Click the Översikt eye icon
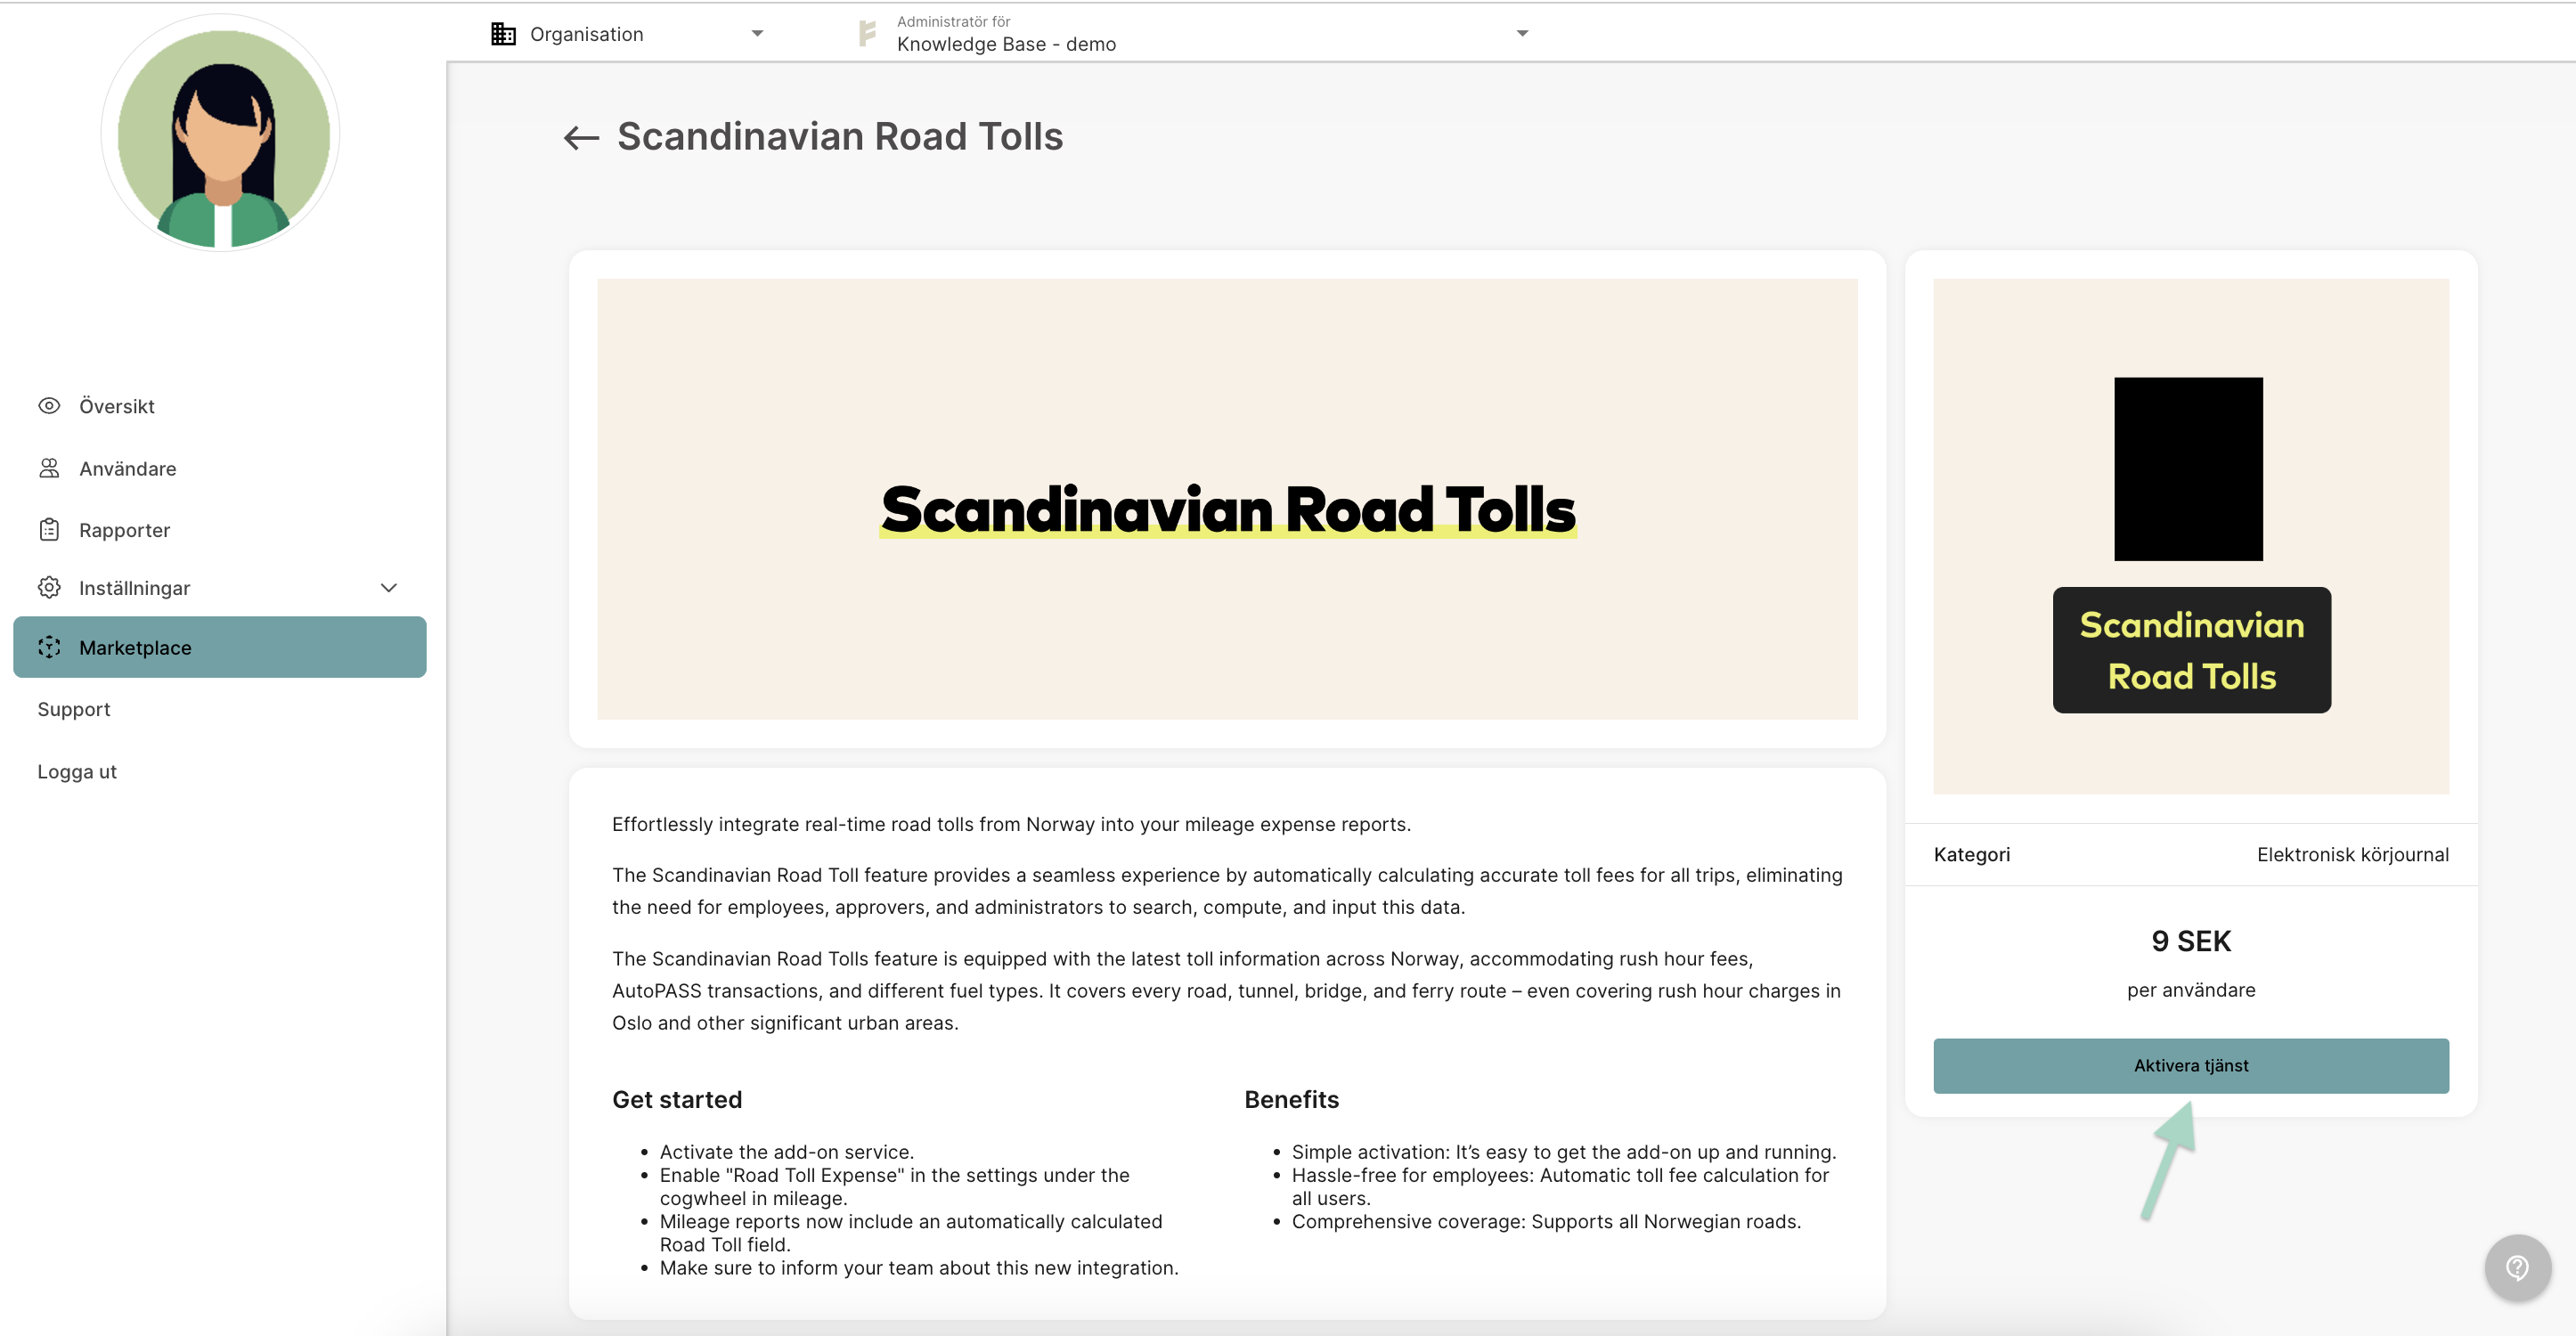 pos(49,405)
